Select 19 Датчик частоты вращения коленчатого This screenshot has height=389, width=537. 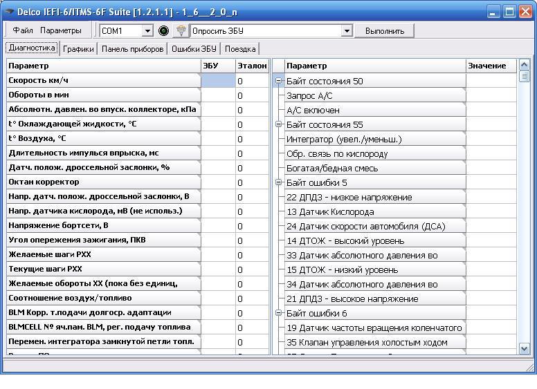coord(375,328)
